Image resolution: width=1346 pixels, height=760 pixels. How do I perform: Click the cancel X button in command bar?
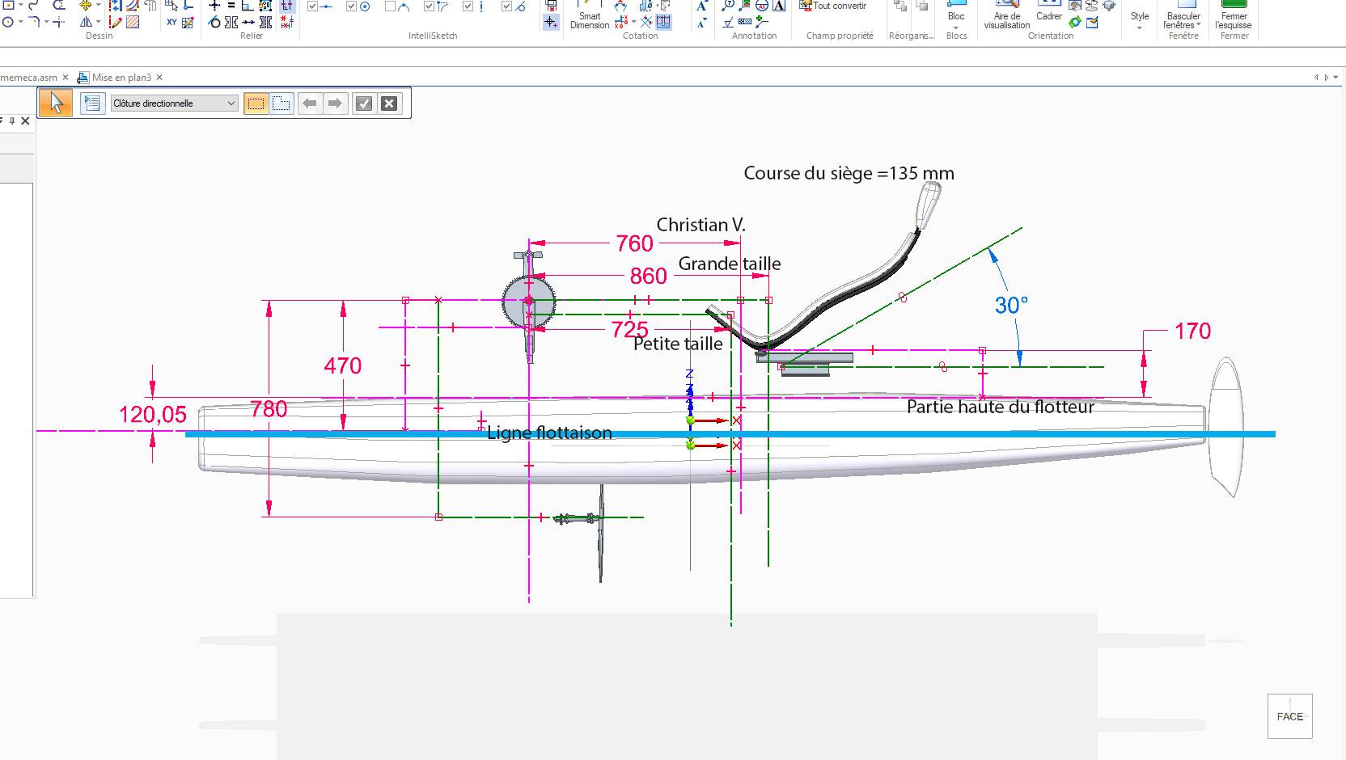click(389, 103)
